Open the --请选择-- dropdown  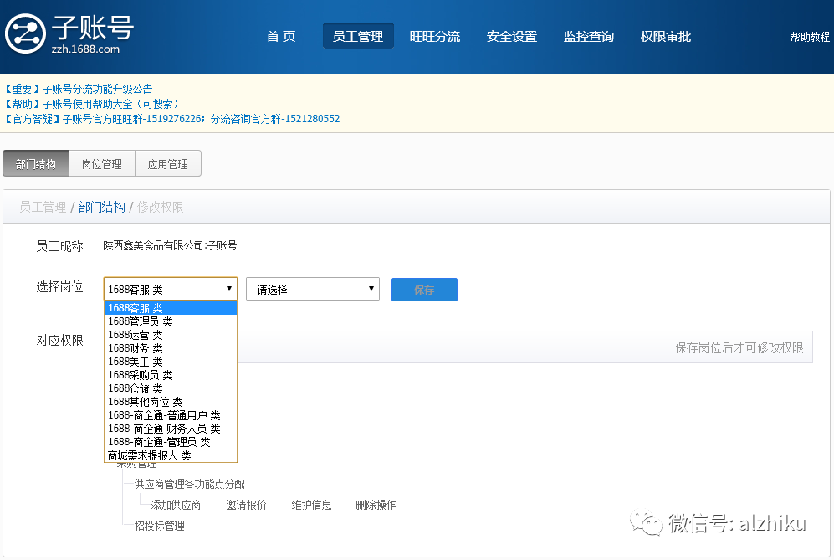coord(313,289)
